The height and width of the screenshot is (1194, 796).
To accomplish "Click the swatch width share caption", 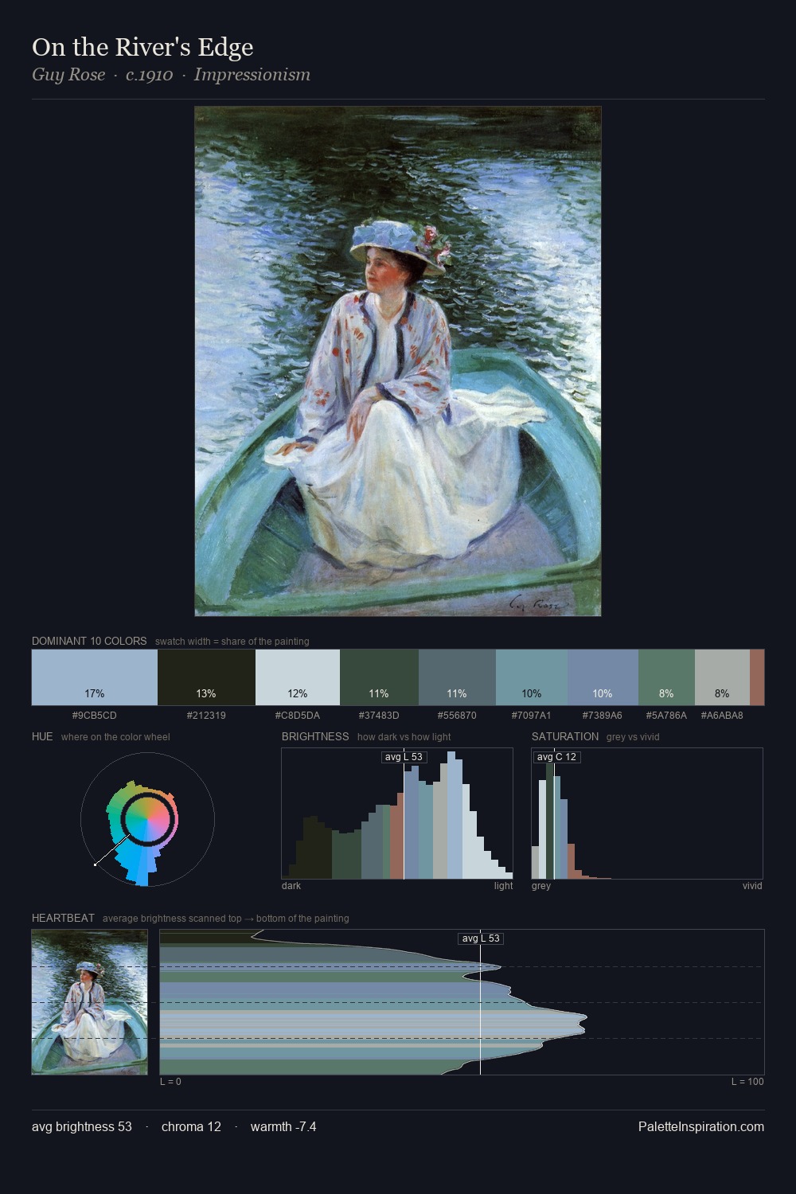I will pos(232,642).
